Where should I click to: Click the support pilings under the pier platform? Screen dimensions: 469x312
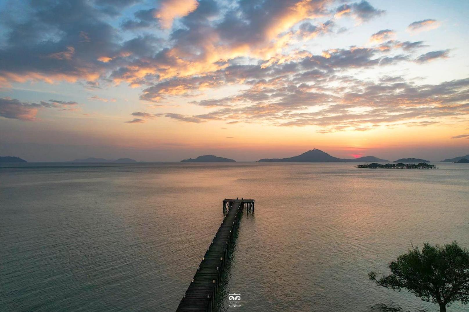247,208
